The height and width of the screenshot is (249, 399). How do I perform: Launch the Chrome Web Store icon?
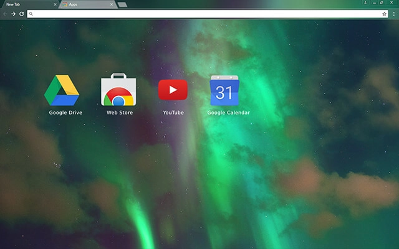tap(118, 90)
